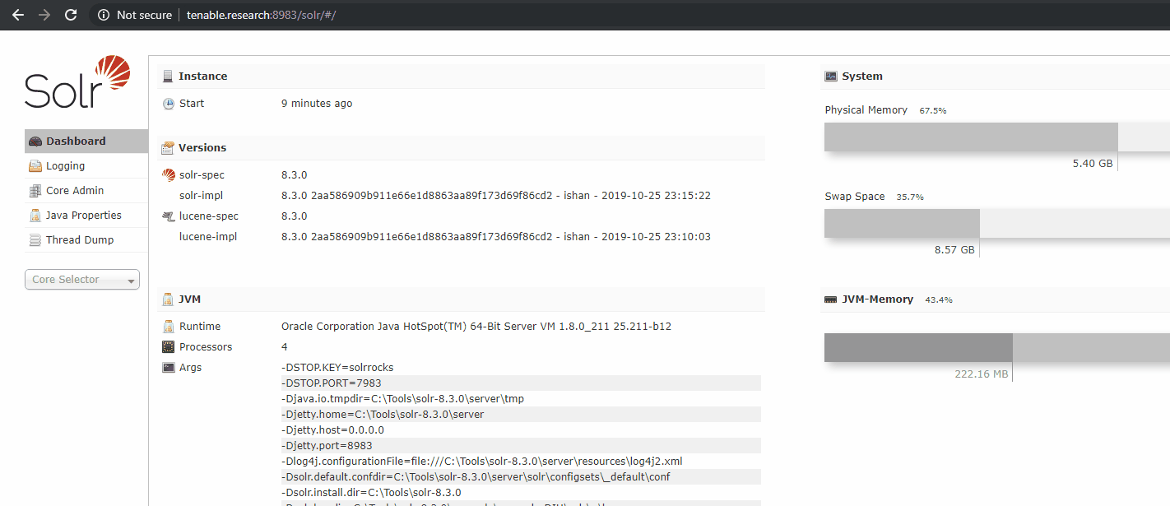Click the Thread Dump icon

coord(35,240)
